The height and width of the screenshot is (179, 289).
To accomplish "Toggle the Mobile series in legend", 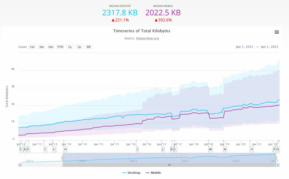I will tap(153, 173).
